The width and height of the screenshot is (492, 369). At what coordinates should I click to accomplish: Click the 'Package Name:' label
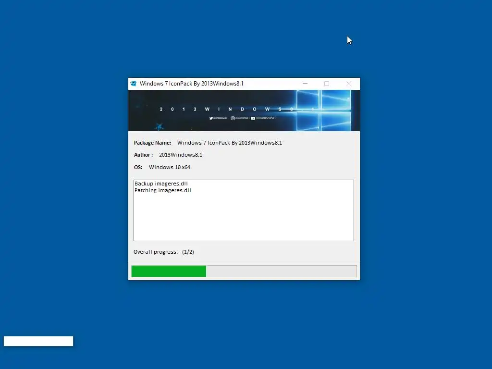pyautogui.click(x=152, y=143)
